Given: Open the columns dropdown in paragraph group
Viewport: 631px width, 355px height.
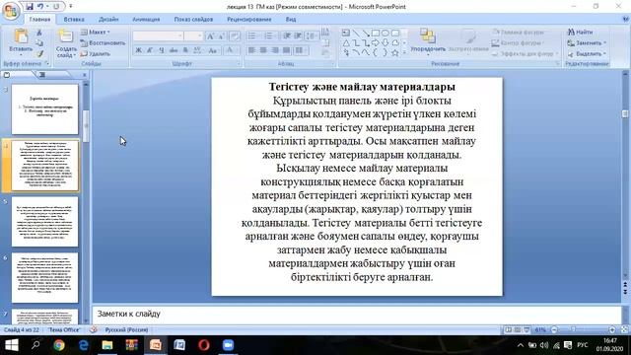Looking at the screenshot, I should (x=300, y=50).
